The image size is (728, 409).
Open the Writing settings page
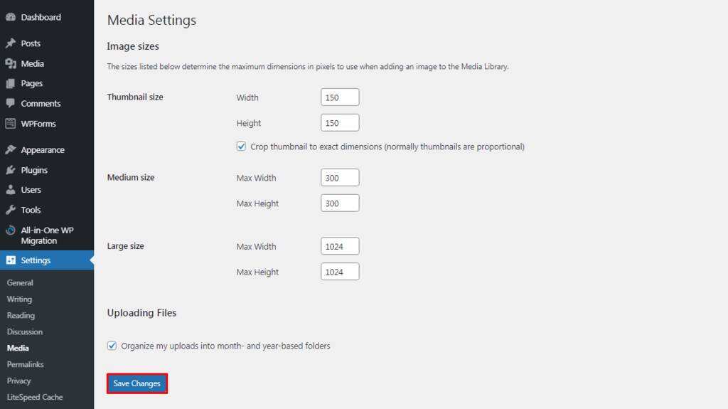[x=19, y=299]
